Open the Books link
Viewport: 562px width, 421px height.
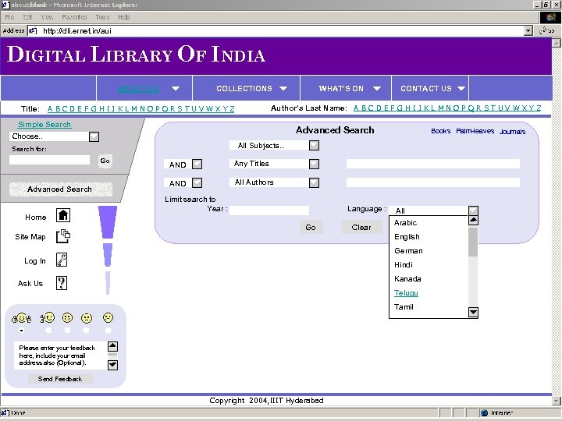441,131
